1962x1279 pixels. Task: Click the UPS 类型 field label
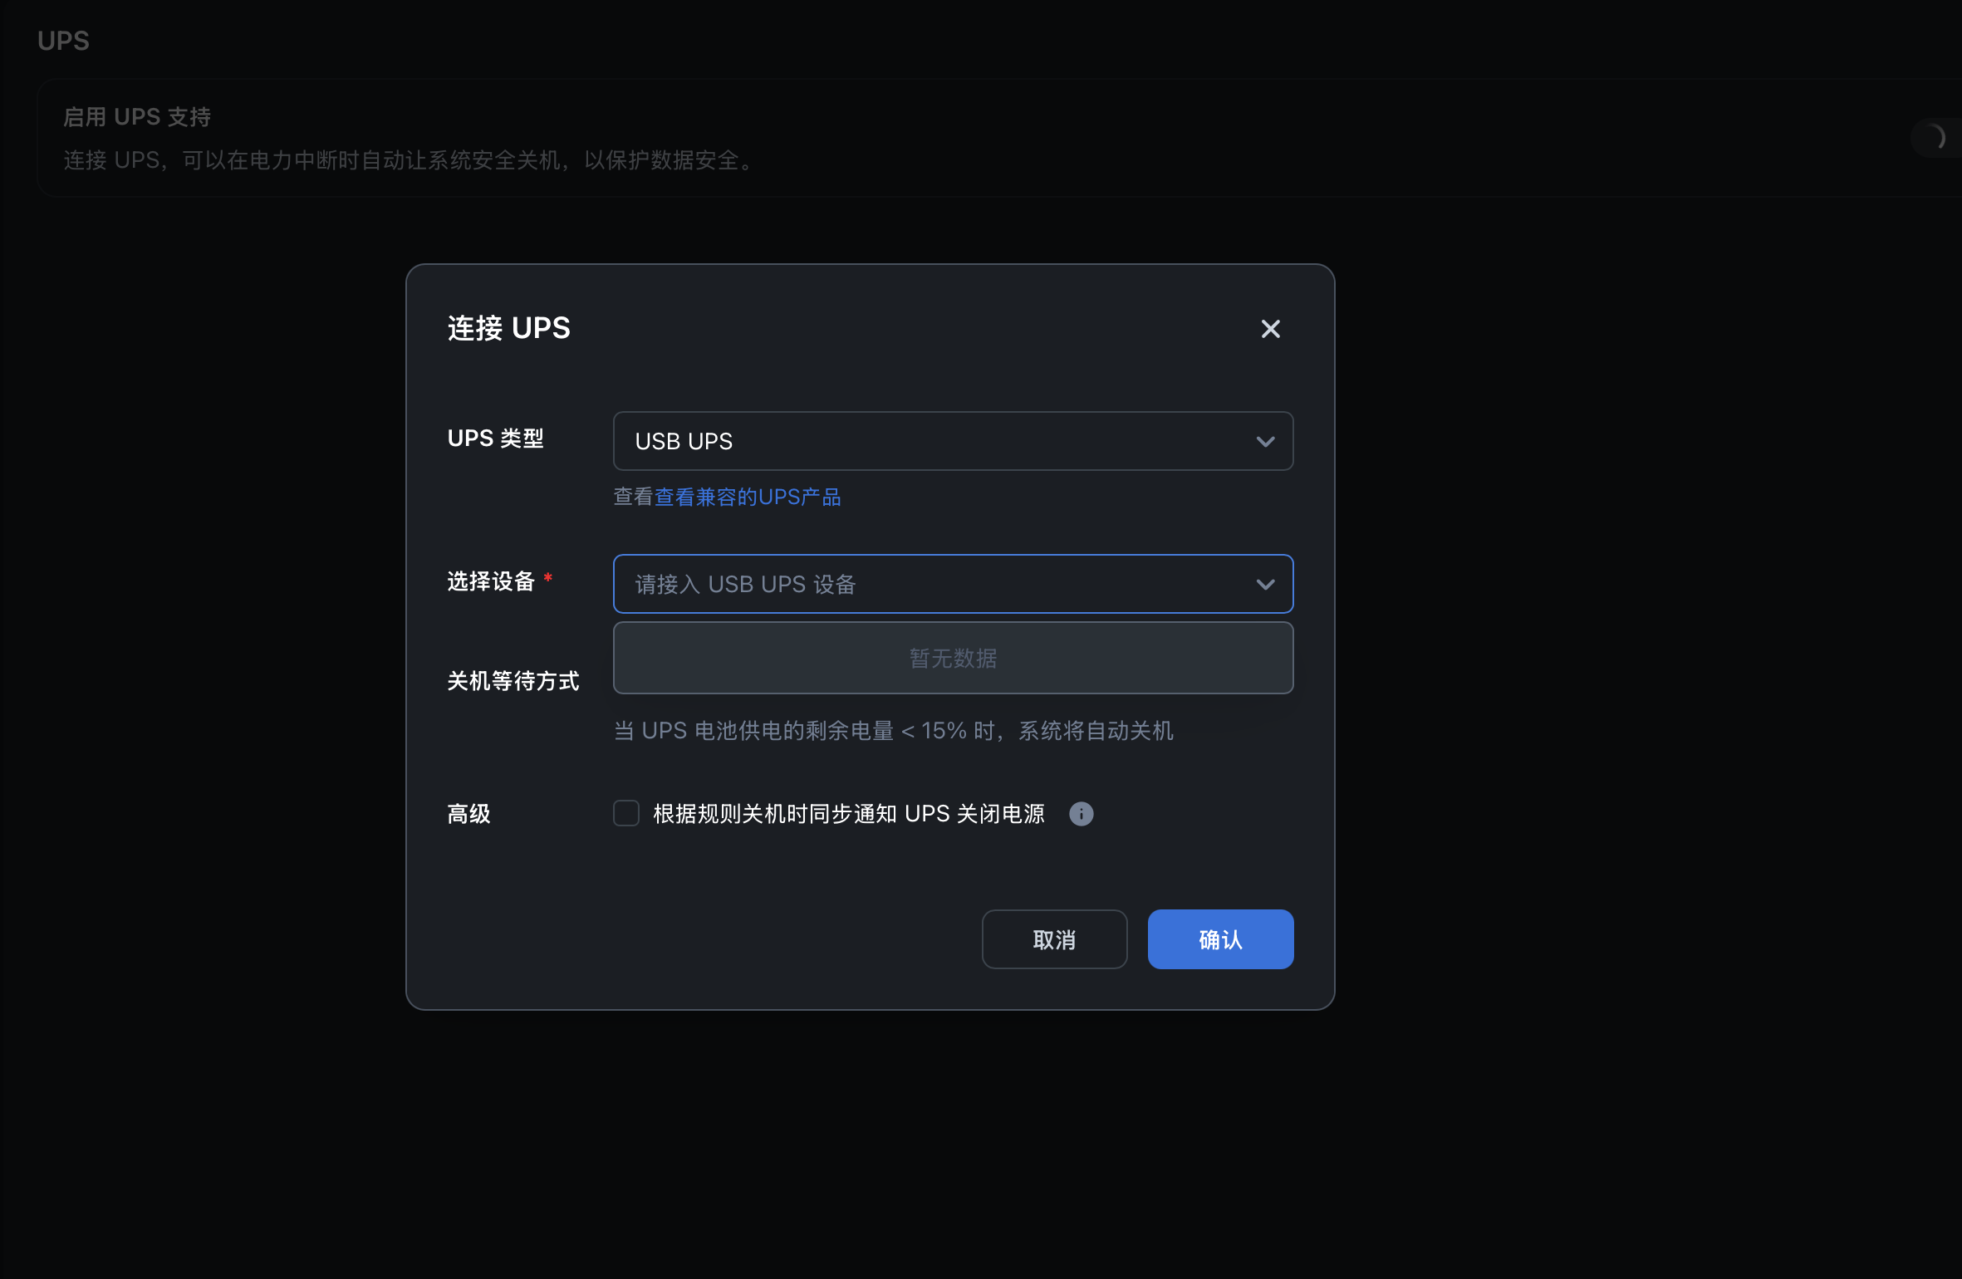tap(495, 439)
